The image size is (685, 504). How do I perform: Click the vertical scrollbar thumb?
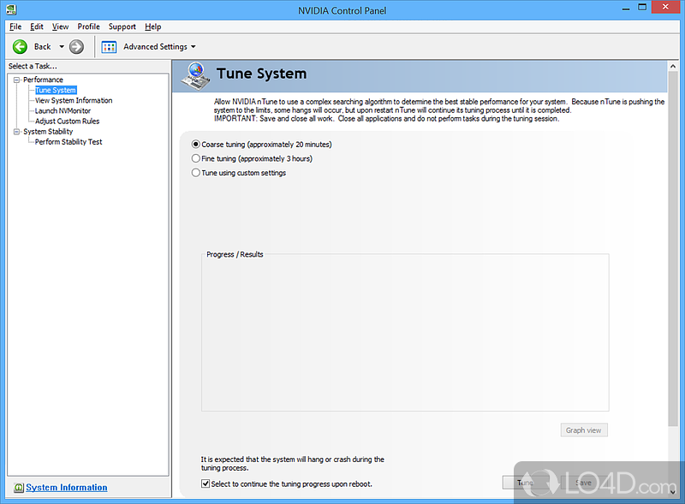(673, 249)
